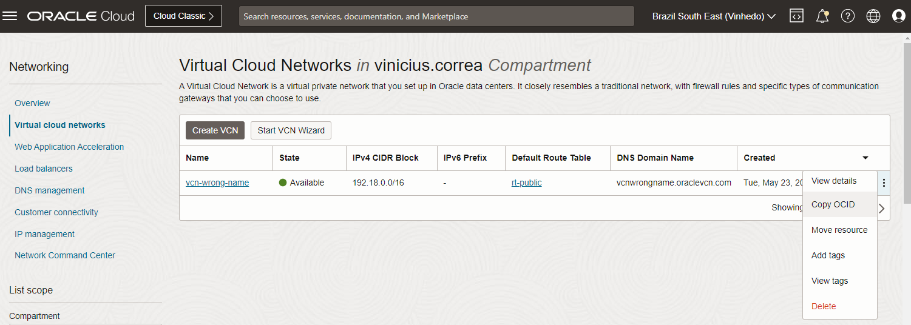The height and width of the screenshot is (325, 911).
Task: Open the user profile avatar
Action: (x=899, y=16)
